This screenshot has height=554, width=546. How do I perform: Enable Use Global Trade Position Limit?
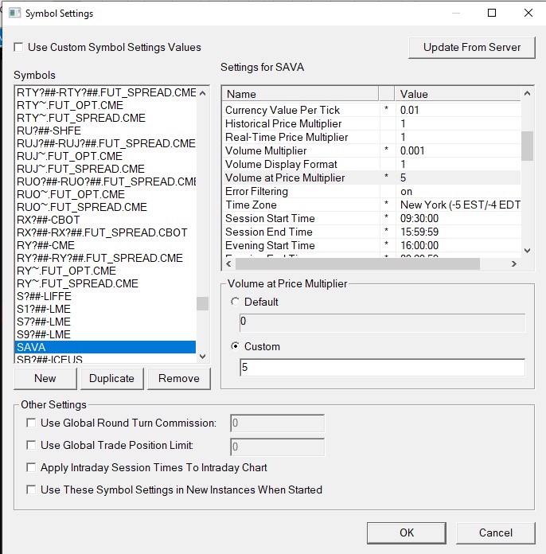(x=31, y=445)
